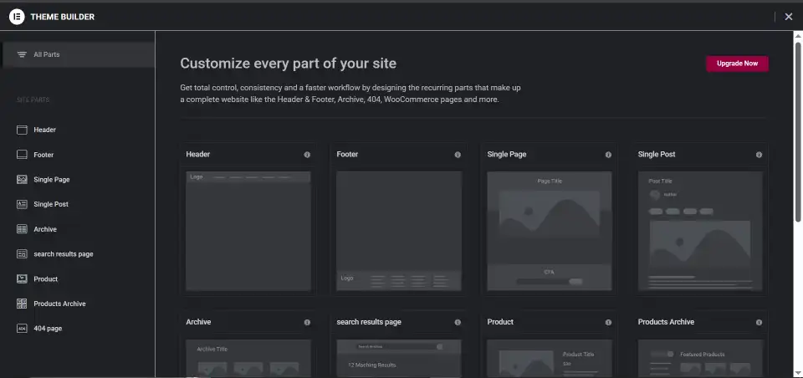Image resolution: width=803 pixels, height=378 pixels.
Task: Click the Products Archive sidebar icon
Action: coord(22,304)
